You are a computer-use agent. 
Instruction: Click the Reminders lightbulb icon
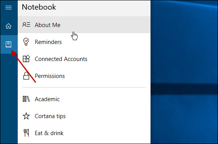point(26,42)
